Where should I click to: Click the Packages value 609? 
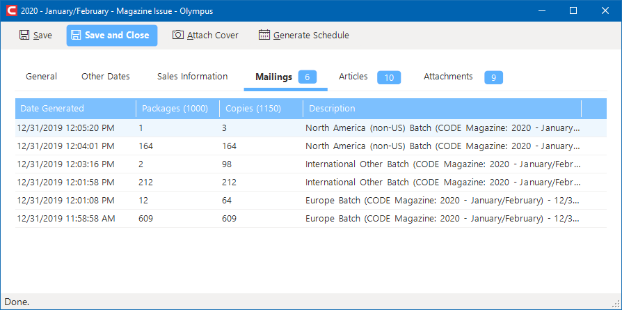(146, 219)
